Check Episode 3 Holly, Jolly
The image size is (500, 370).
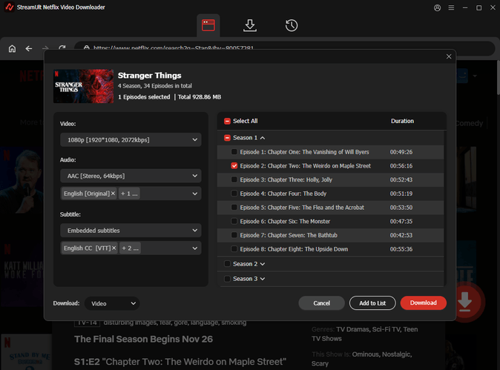[x=234, y=179]
